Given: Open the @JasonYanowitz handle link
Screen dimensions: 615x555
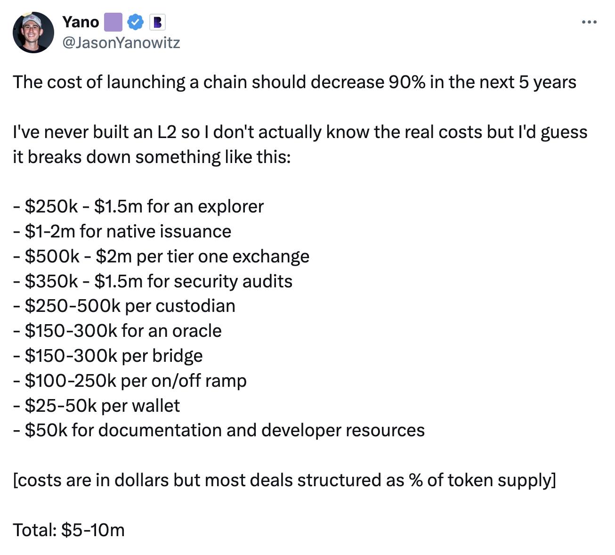Looking at the screenshot, I should click(x=121, y=43).
